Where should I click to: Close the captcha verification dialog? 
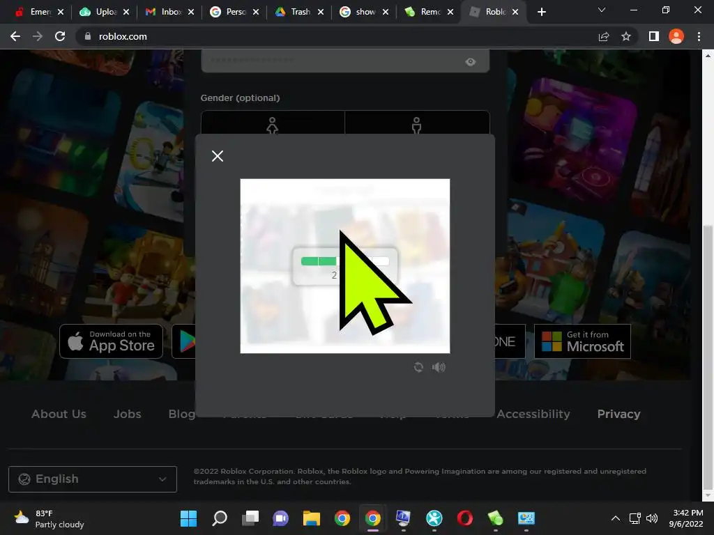218,156
